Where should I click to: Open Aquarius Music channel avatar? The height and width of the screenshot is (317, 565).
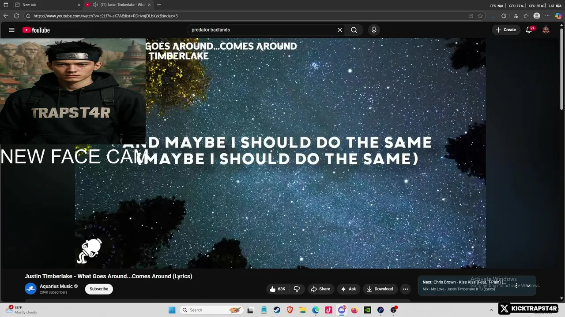(30, 289)
